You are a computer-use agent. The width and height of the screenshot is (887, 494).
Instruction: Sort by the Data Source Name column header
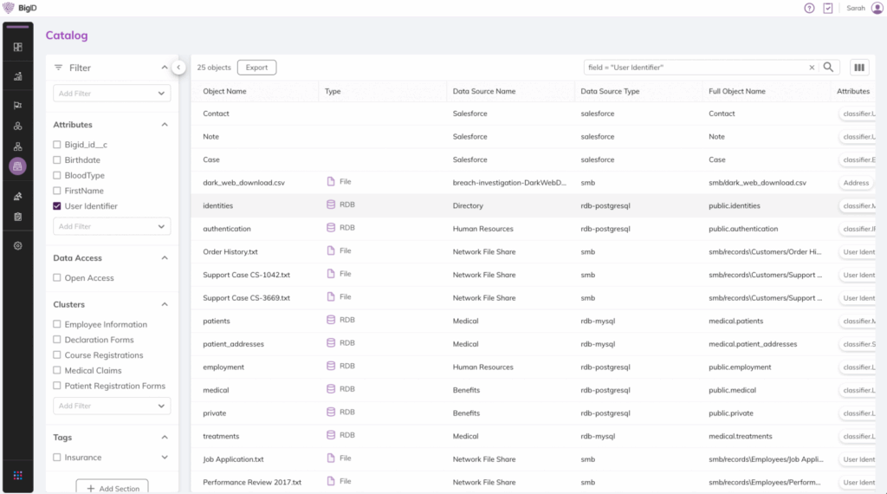point(483,91)
